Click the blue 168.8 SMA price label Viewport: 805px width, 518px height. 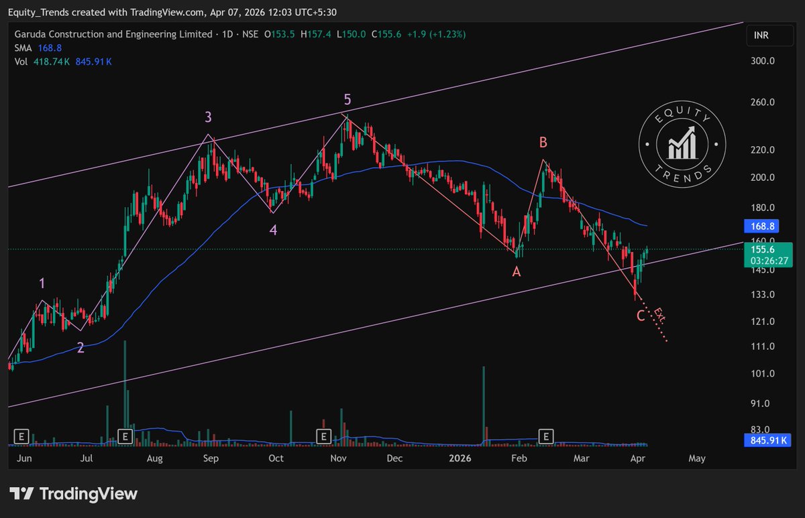click(x=761, y=226)
